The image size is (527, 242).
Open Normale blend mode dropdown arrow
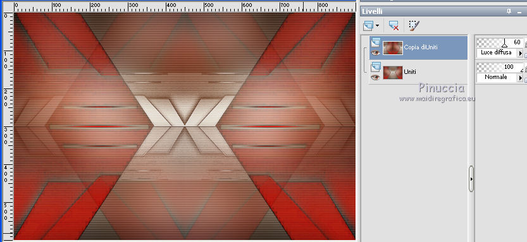(521, 78)
